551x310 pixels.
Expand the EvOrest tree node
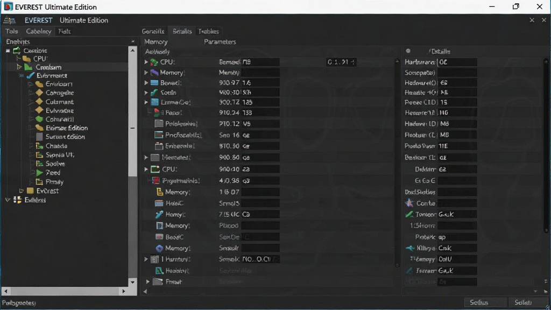21,191
